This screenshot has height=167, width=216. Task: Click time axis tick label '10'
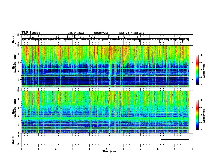click(192, 149)
